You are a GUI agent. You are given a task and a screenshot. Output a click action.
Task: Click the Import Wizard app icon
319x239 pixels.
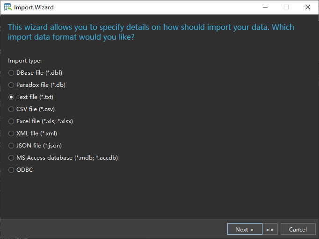7,7
